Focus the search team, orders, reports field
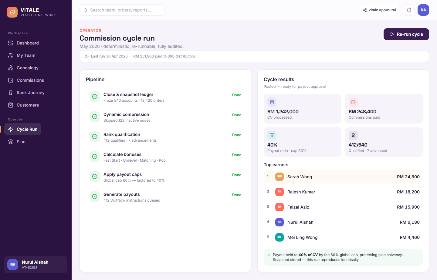The width and height of the screenshot is (437, 280). point(122,10)
